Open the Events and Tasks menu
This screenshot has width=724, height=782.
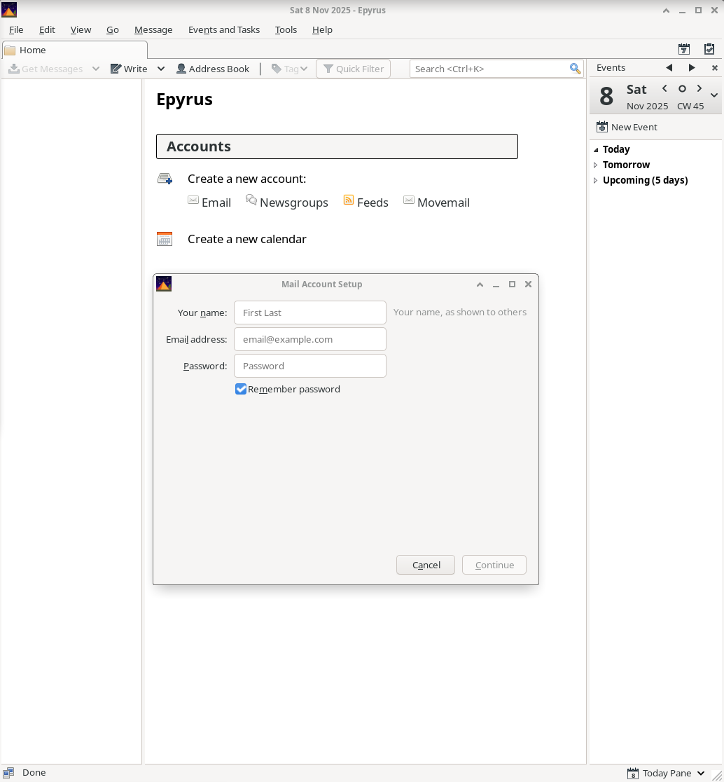point(223,29)
